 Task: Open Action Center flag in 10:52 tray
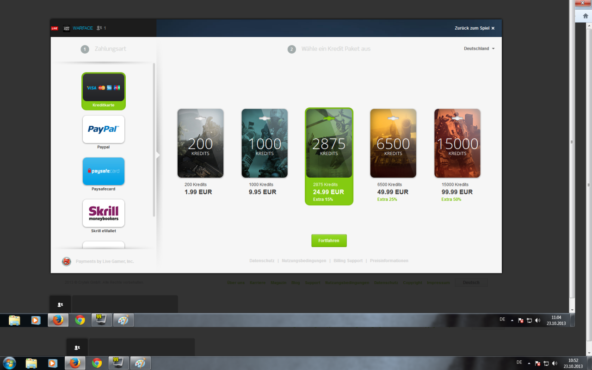tap(537, 363)
